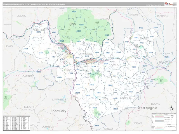
Task: Click ZIP code 25524
Action: pos(116,109)
